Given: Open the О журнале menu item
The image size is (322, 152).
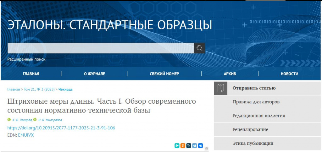Looking at the screenshot, I should [x=94, y=74].
